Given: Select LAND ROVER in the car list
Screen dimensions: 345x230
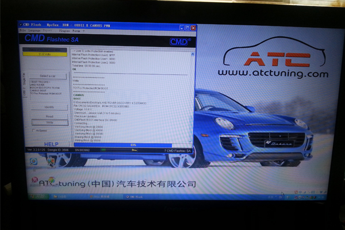Looking at the screenshot, I should [x=37, y=85].
